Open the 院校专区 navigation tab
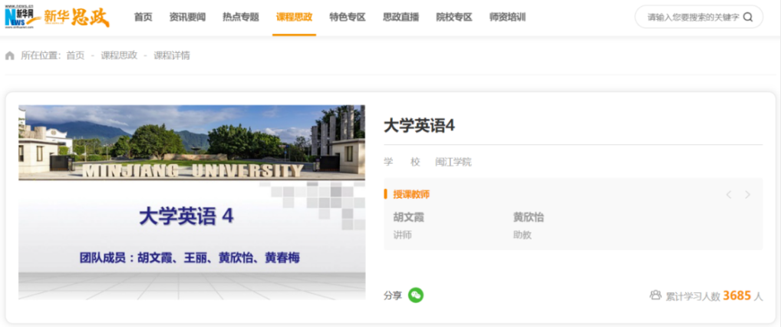This screenshot has height=327, width=781. [454, 18]
